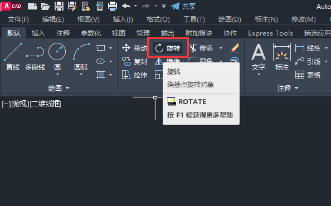Select the 默认 ribbon tab
This screenshot has width=331, height=206.
click(x=14, y=33)
